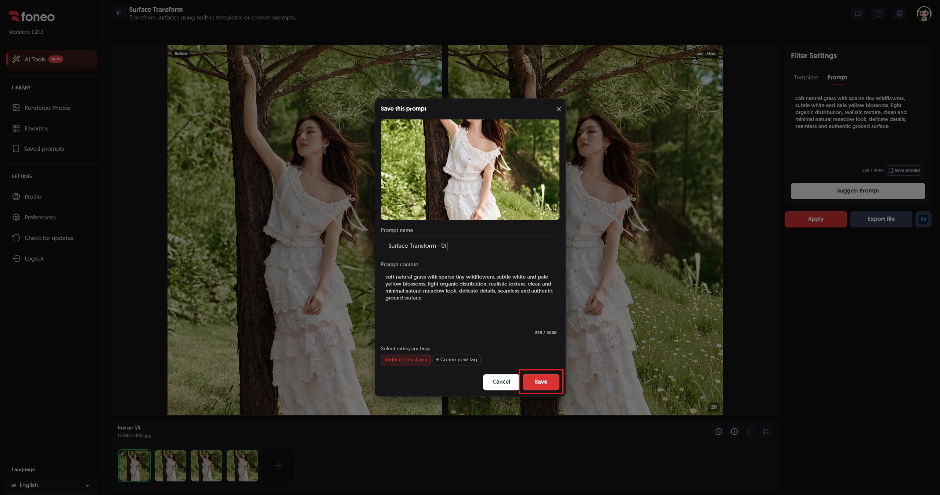Click the back arrow next to Surface Transform

119,13
